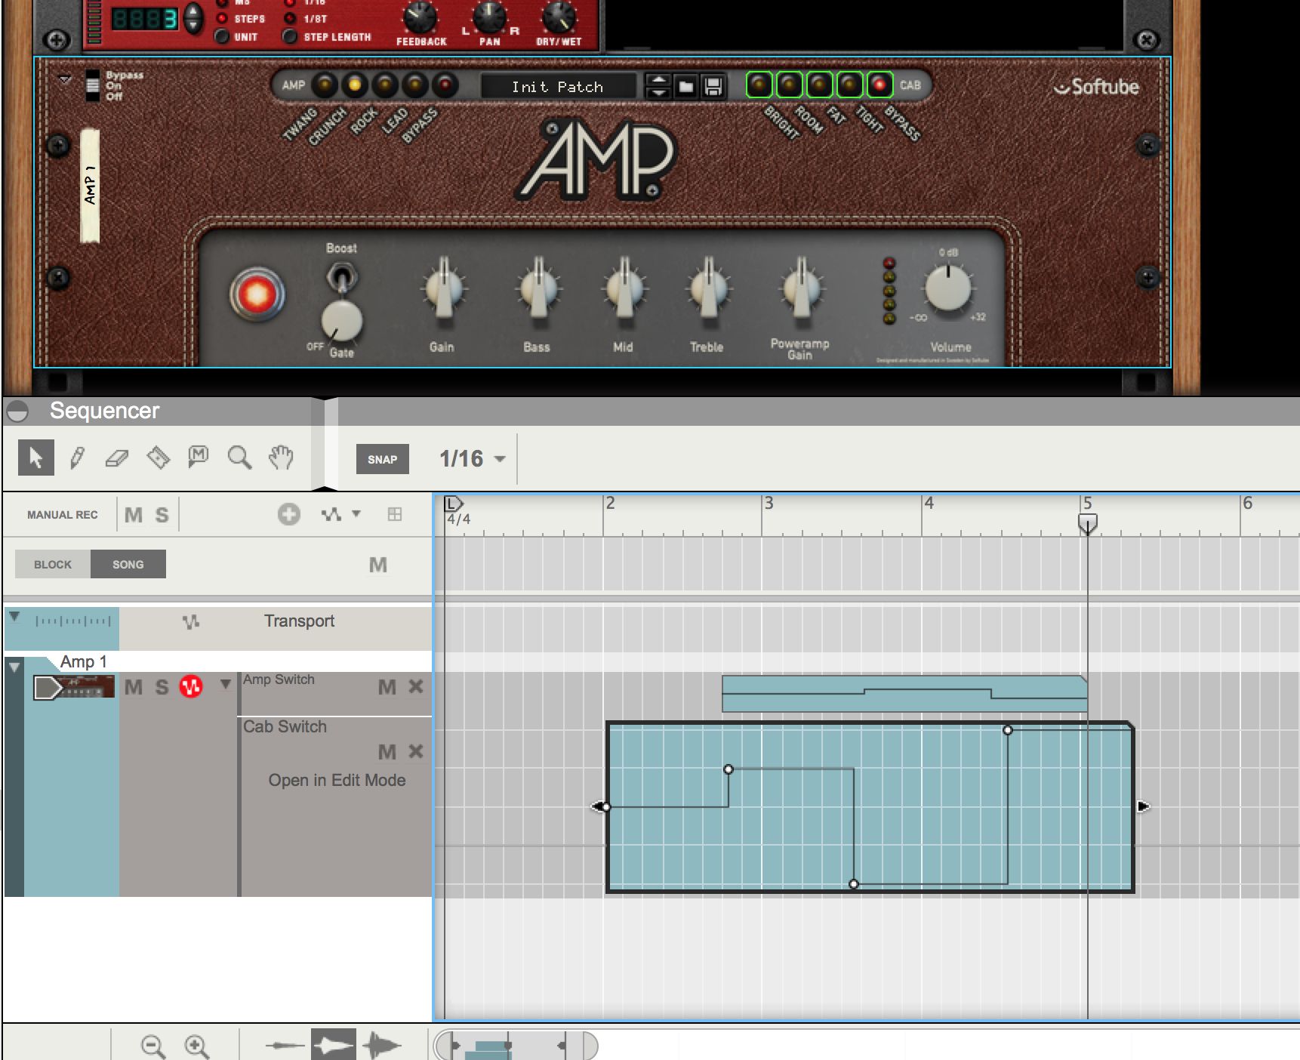Screen dimensions: 1300x1060
Task: Open Cab Switch in Edit Mode
Action: 337,780
